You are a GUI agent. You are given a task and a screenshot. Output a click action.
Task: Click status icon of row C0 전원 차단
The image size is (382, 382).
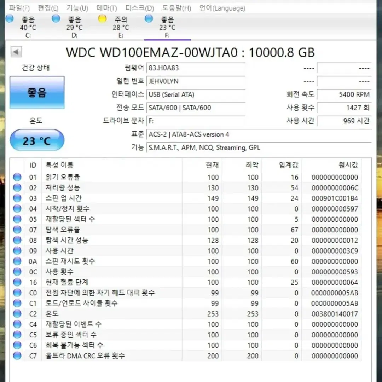click(x=17, y=293)
